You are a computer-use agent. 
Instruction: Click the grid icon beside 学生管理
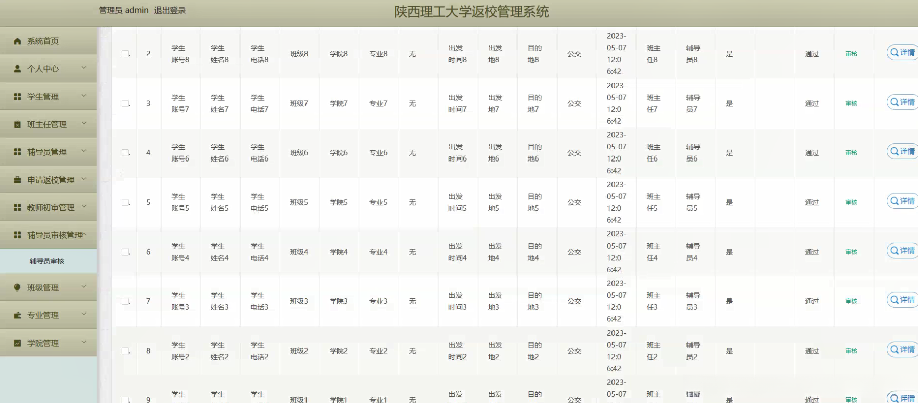(x=17, y=97)
